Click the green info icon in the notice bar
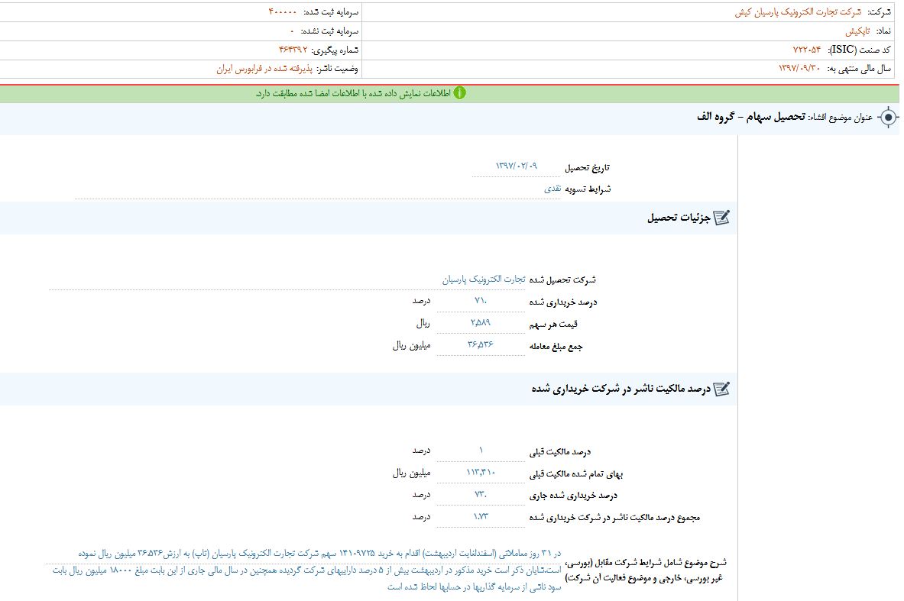Image resolution: width=904 pixels, height=601 pixels. (x=459, y=93)
